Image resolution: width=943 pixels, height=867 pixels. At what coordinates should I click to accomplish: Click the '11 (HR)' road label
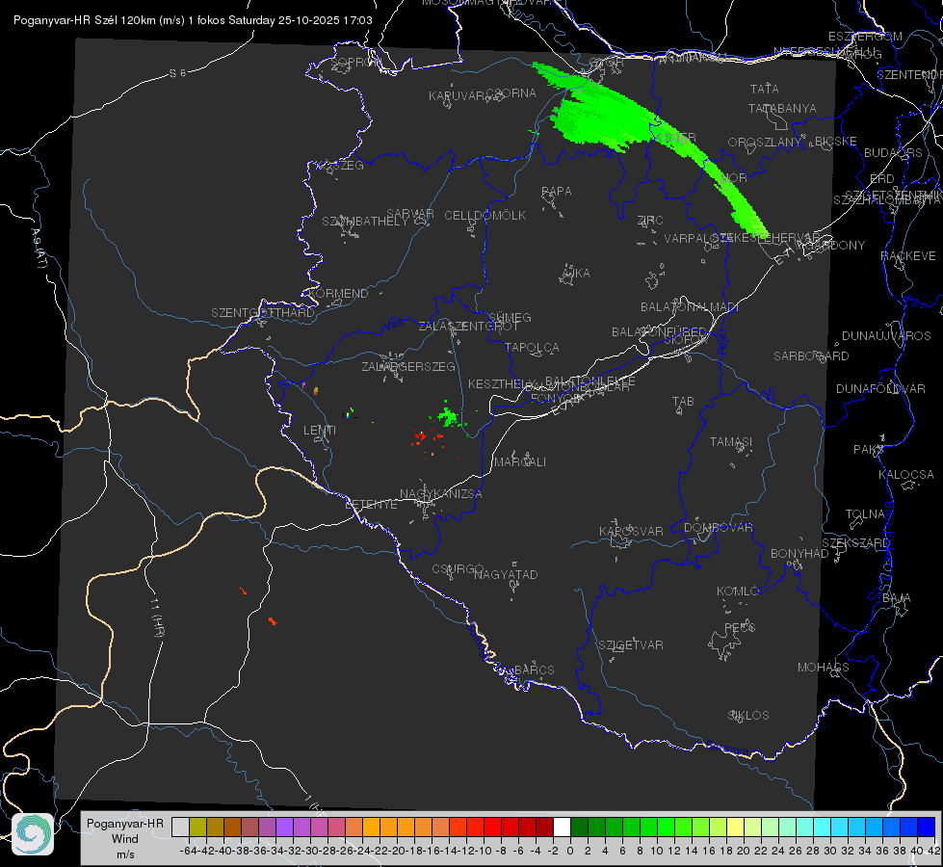click(x=156, y=617)
